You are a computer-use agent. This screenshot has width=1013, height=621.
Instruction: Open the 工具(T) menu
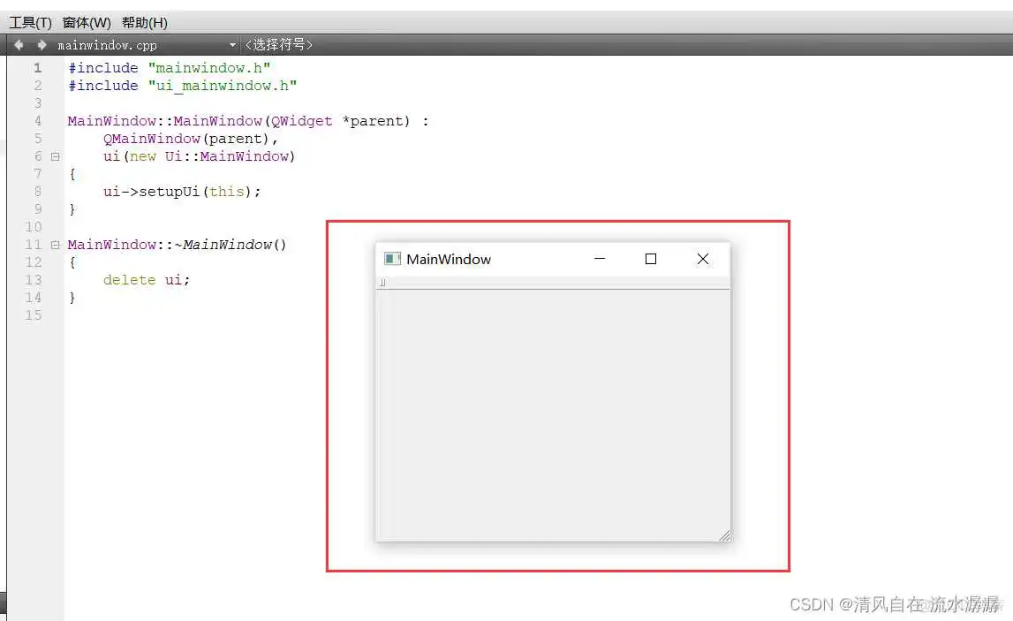[30, 22]
